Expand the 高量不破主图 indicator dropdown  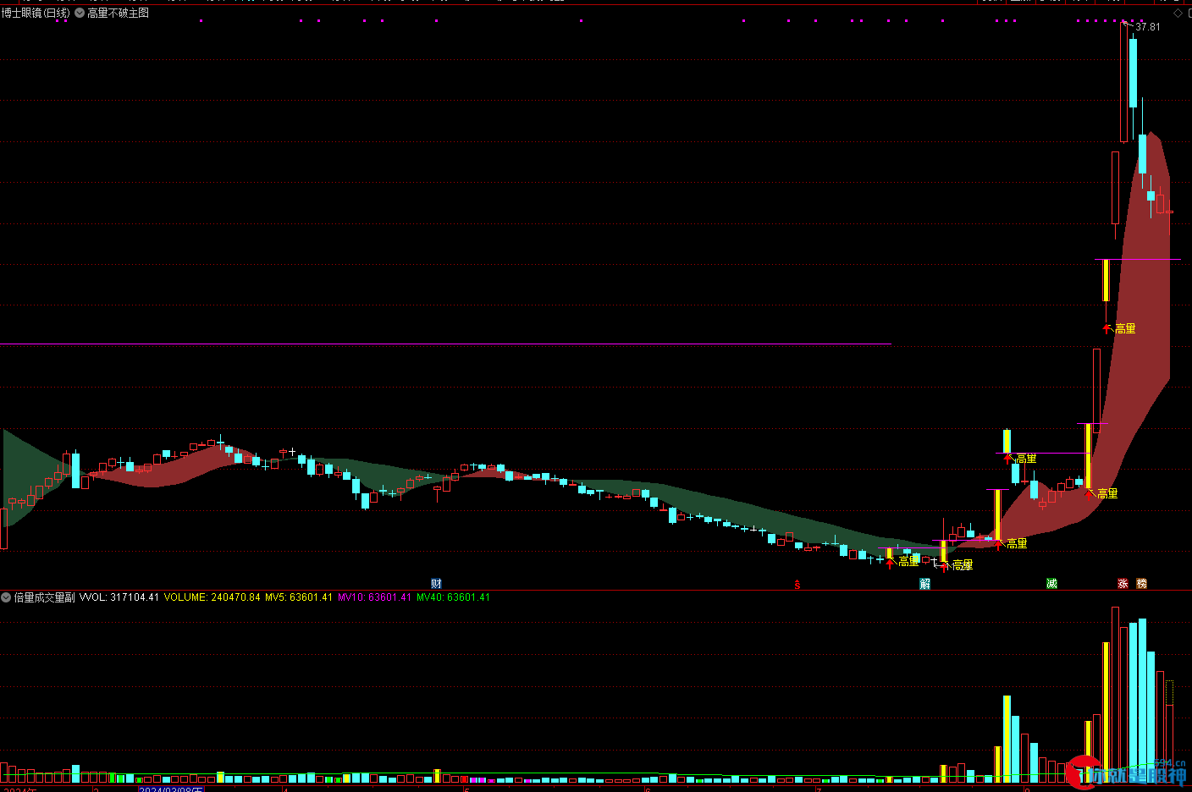[x=80, y=14]
